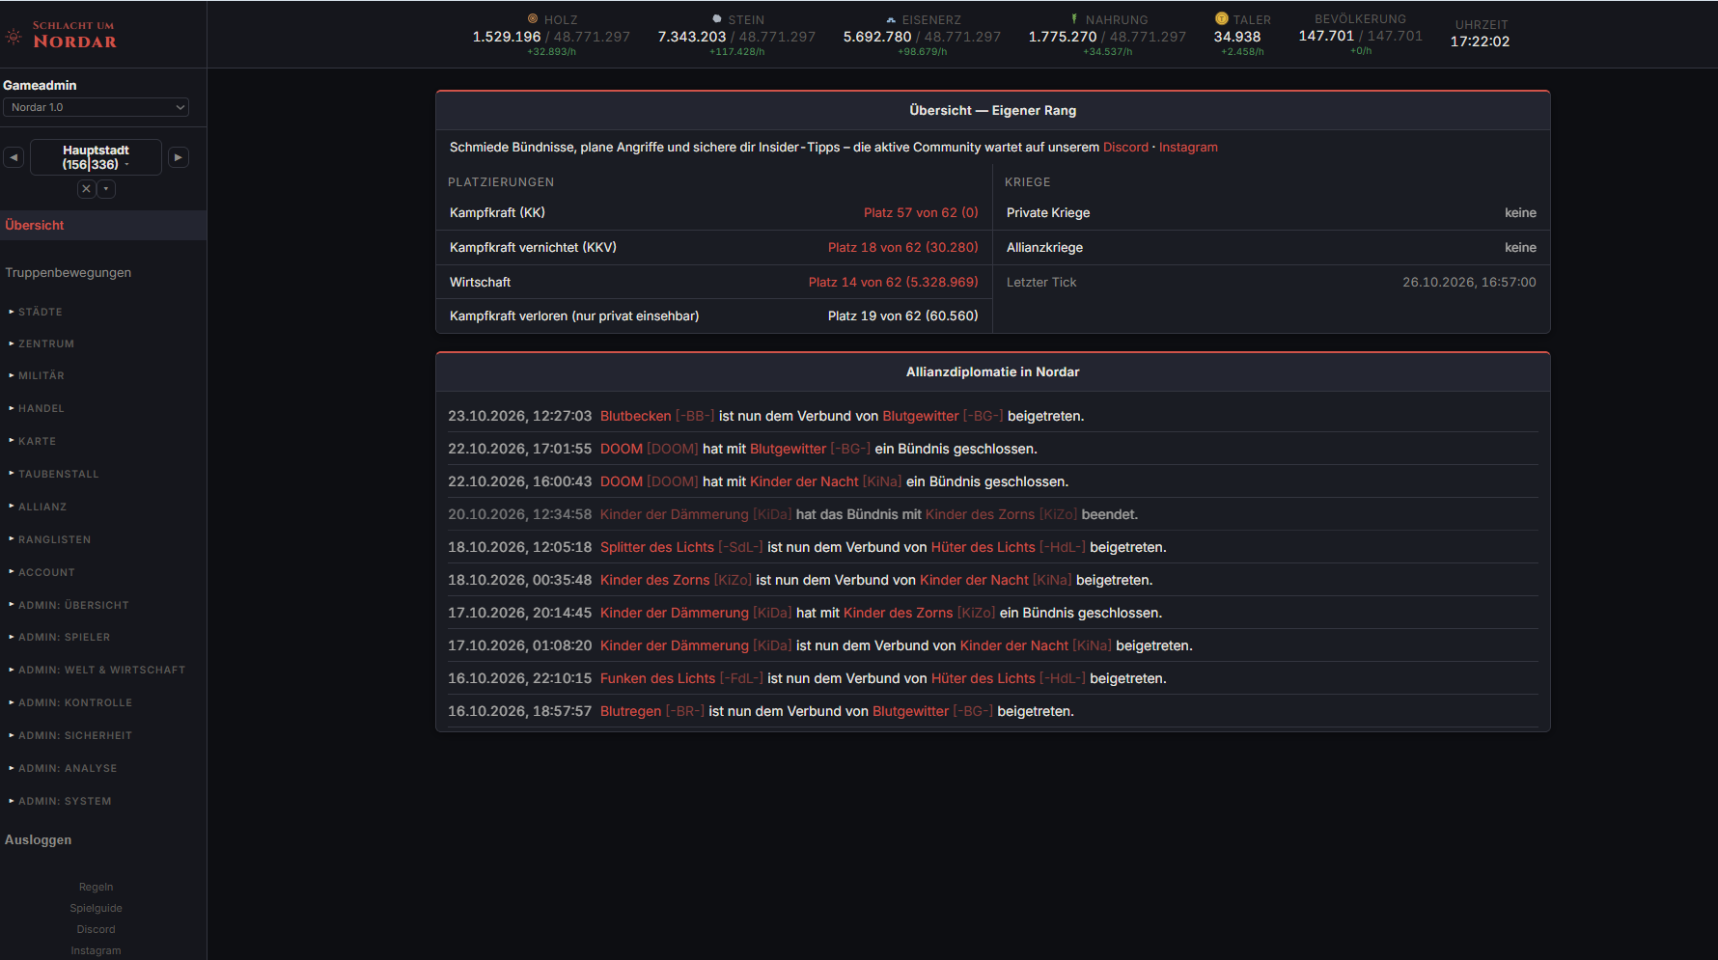1718x960 pixels.
Task: Expand Admin: Spieler section
Action: point(60,637)
